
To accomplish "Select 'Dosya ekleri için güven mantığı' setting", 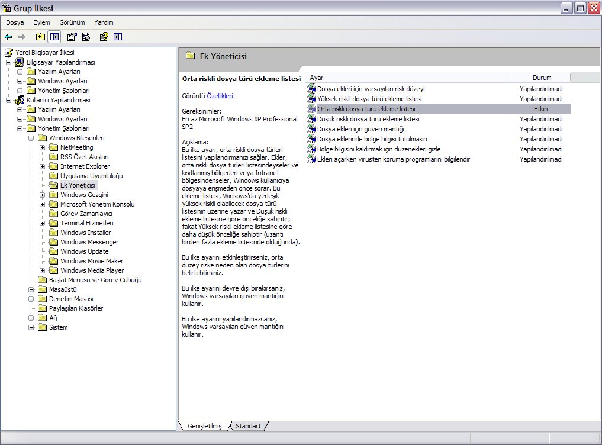I will pyautogui.click(x=360, y=129).
